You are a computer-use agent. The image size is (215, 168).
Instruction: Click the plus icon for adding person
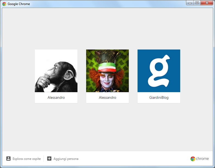49,159
